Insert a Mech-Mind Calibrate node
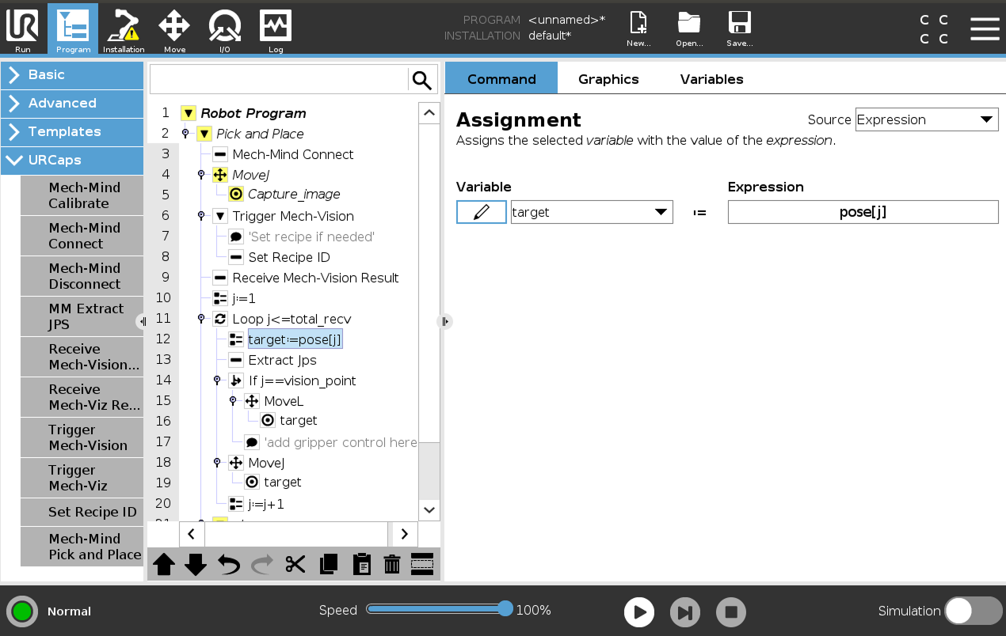 (x=82, y=195)
